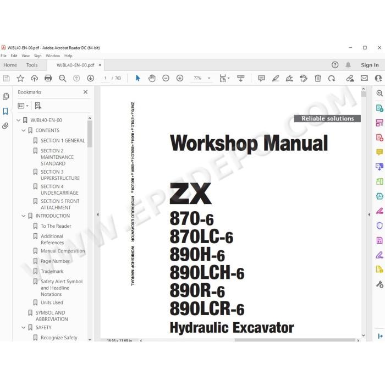Collapse the WJBL40-EN-00 bookmark

point(18,120)
